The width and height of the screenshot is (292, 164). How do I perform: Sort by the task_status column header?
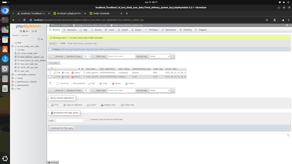124,69
